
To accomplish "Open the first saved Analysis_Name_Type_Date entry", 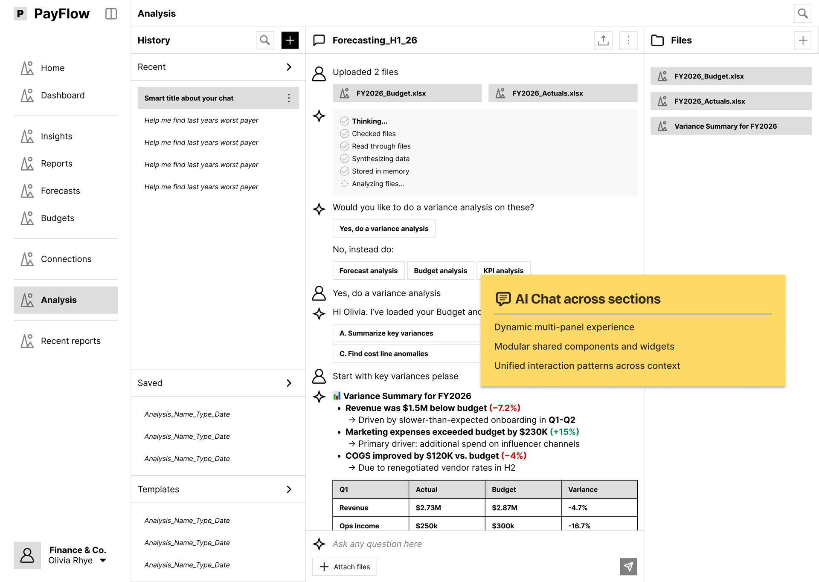I will [187, 414].
